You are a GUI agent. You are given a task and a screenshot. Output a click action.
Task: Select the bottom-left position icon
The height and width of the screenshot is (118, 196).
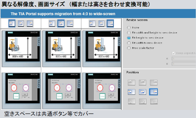click(x=132, y=101)
